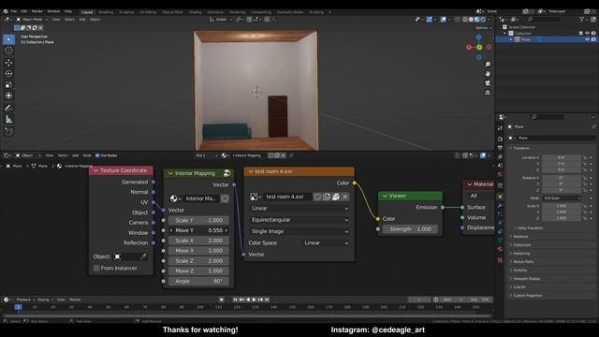Switch to Rendered viewport shading
Viewport: 599px width, 337px height.
click(483, 20)
